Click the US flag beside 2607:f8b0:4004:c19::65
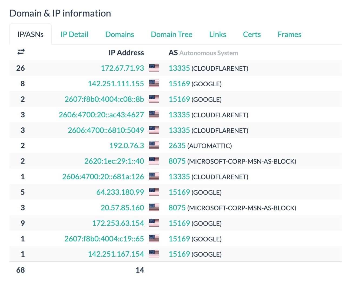This screenshot has width=346, height=286. click(x=154, y=239)
